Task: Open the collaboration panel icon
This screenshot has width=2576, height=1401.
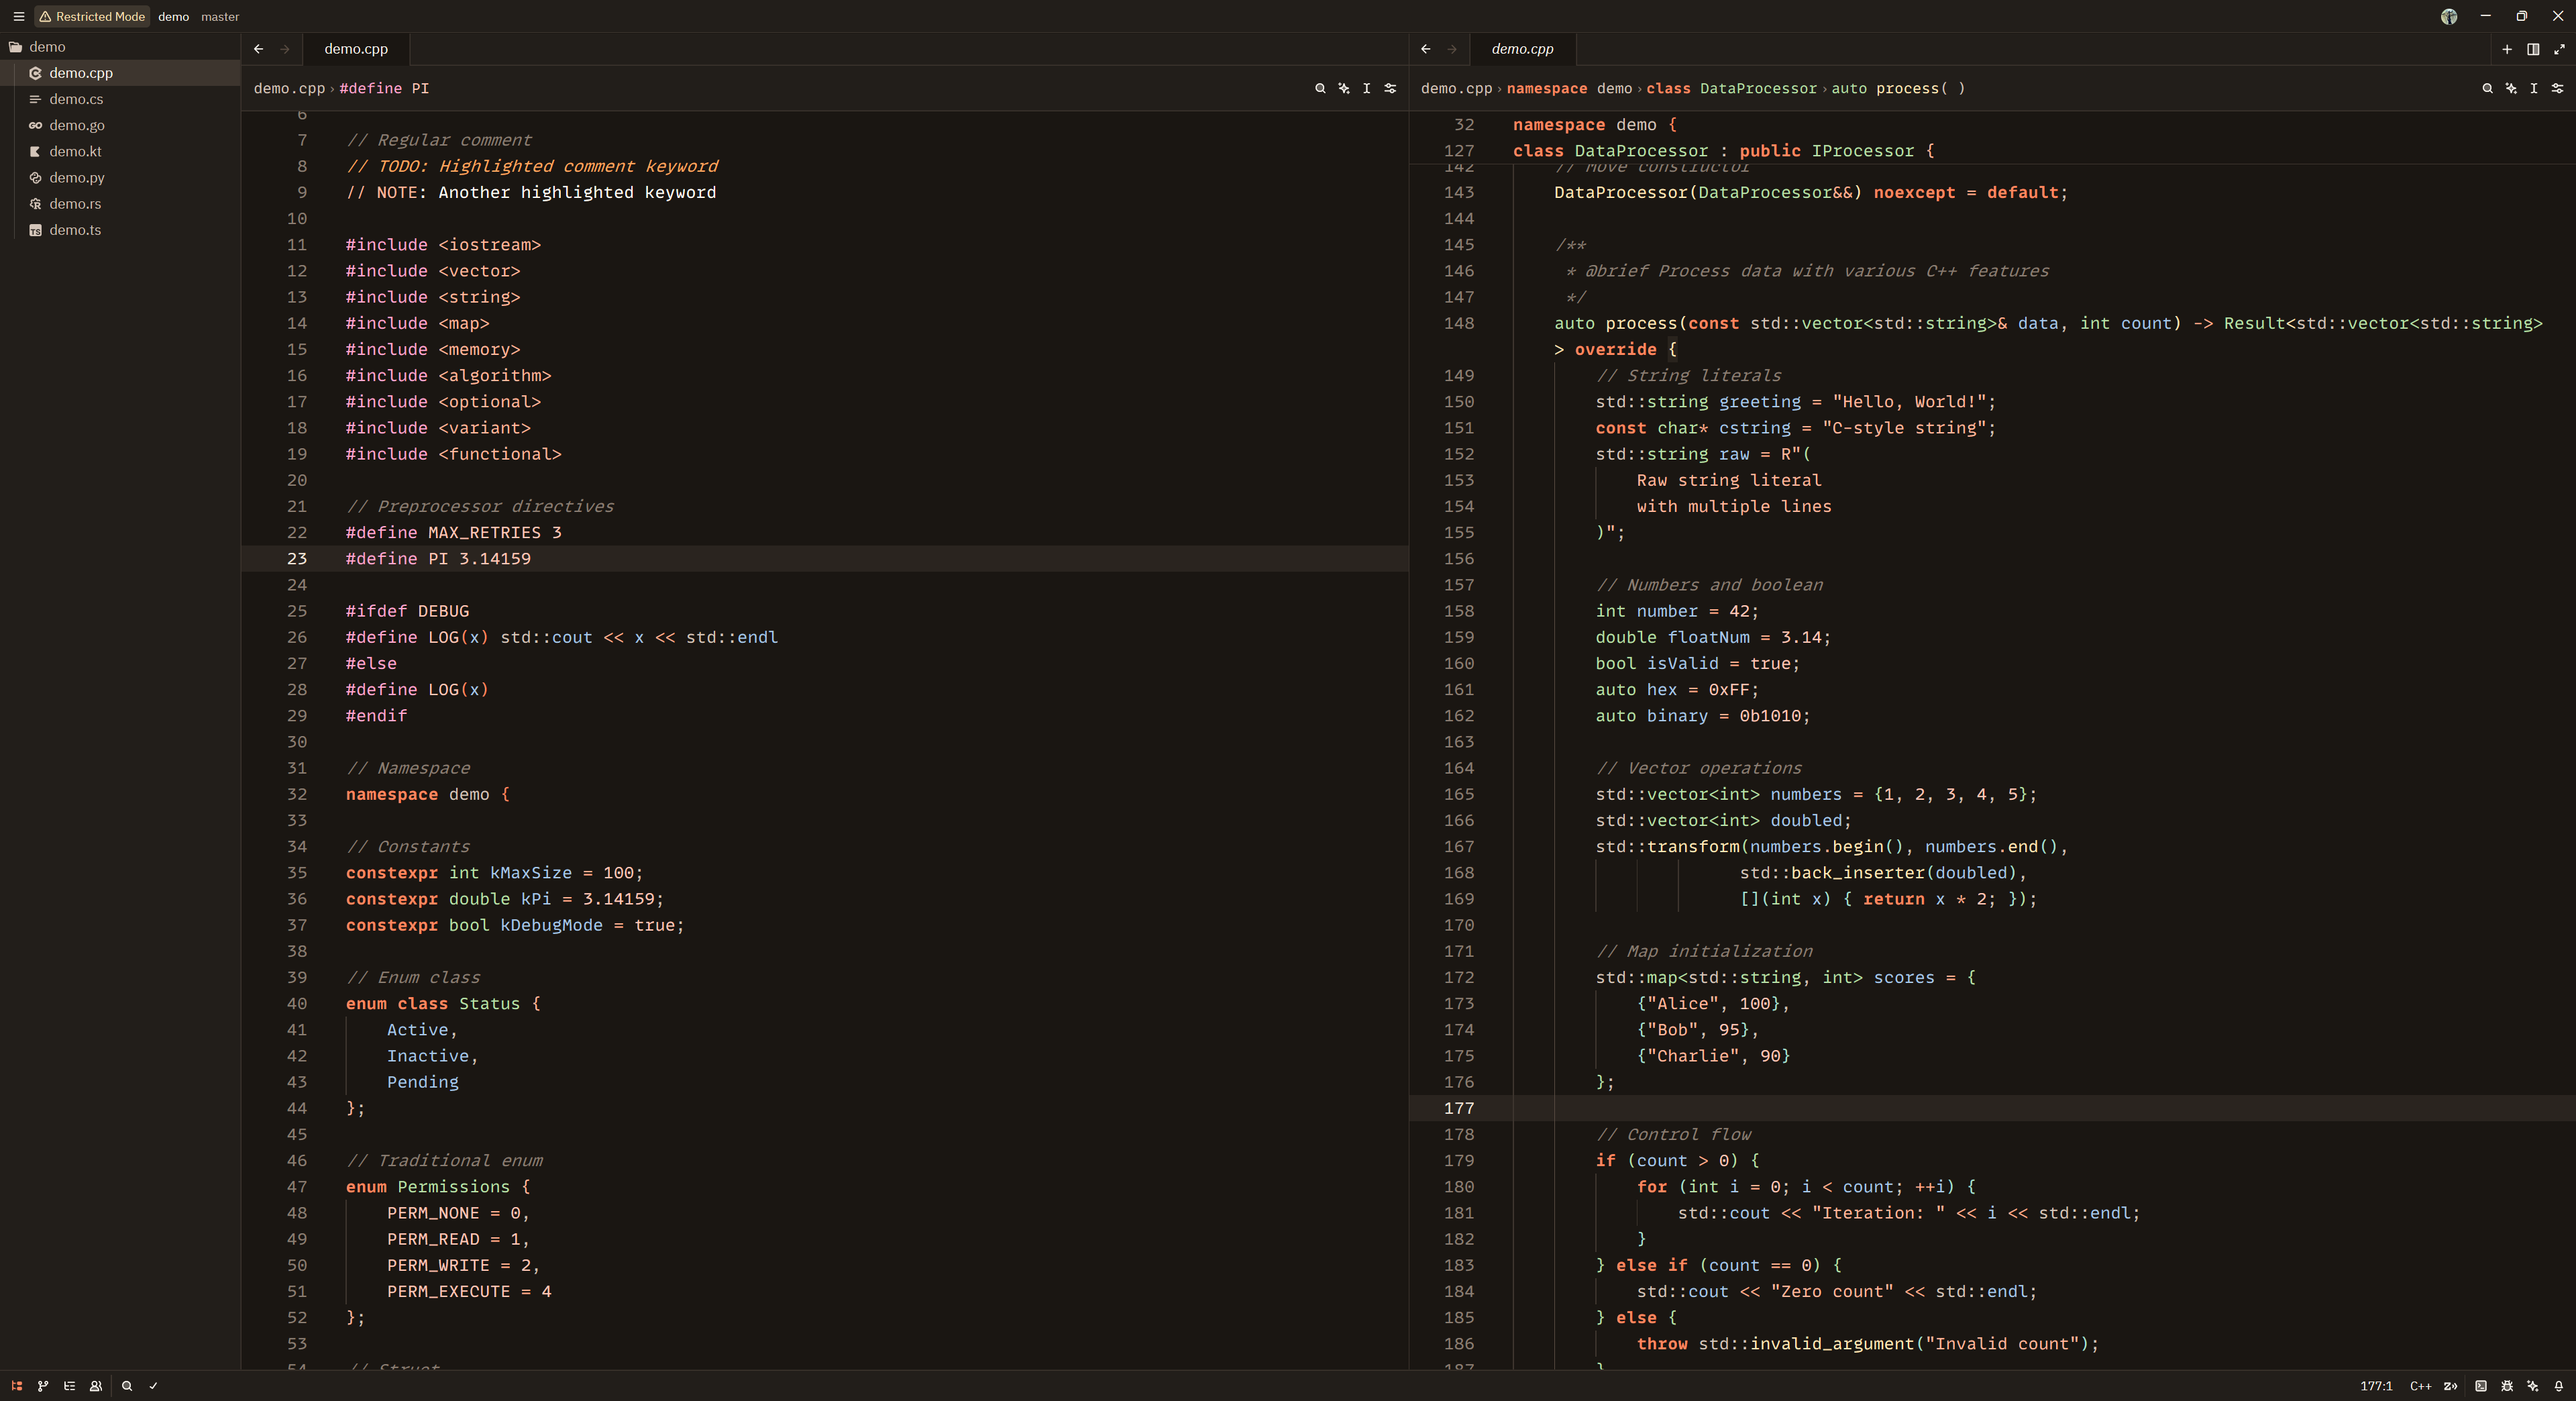Action: click(x=96, y=1386)
